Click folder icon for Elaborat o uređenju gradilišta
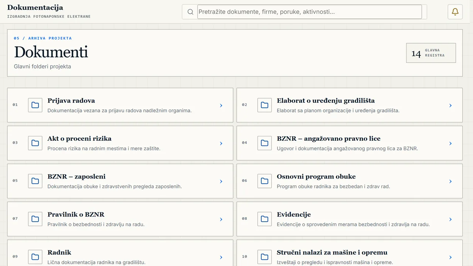The width and height of the screenshot is (473, 266). pos(265,105)
